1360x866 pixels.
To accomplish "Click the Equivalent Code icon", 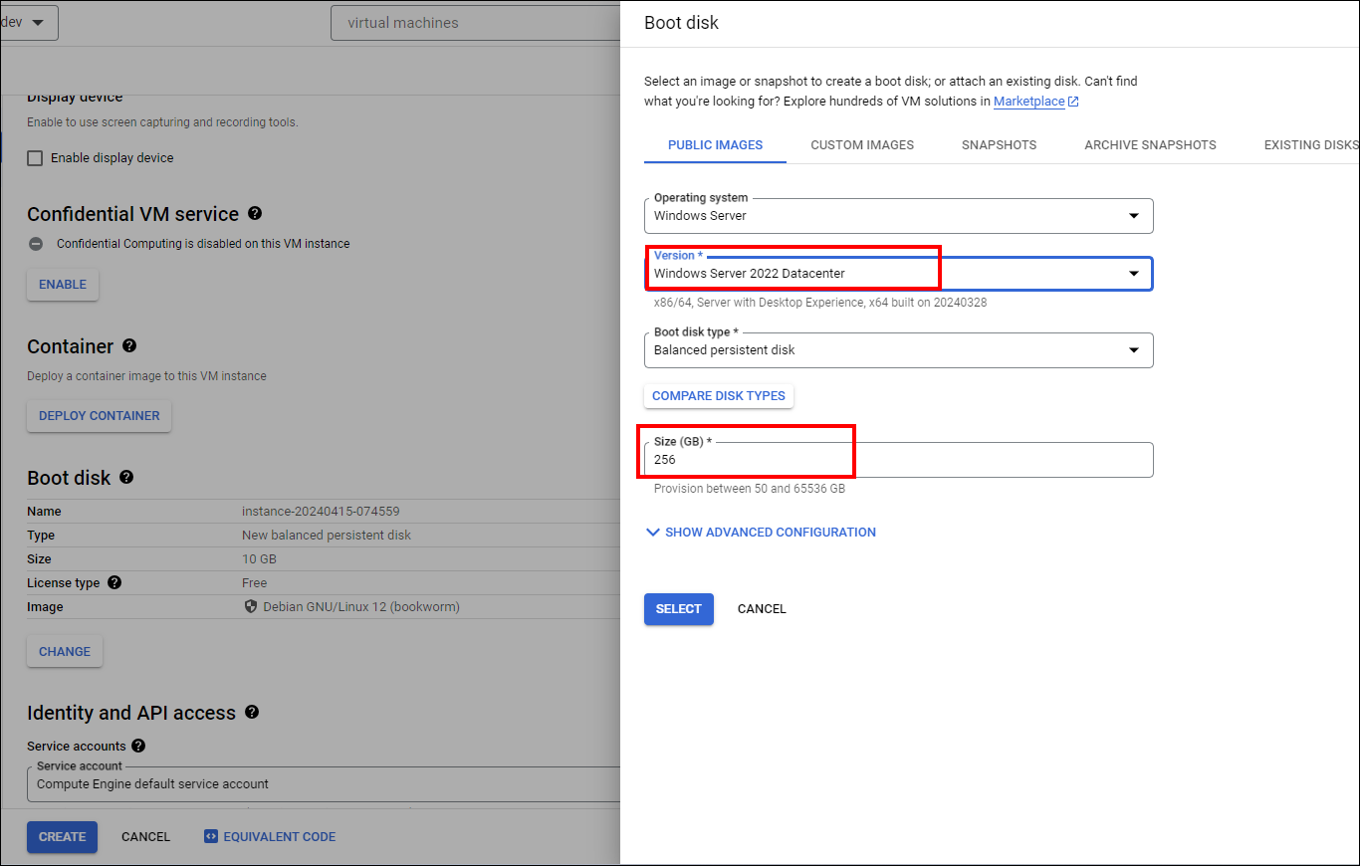I will pyautogui.click(x=210, y=837).
